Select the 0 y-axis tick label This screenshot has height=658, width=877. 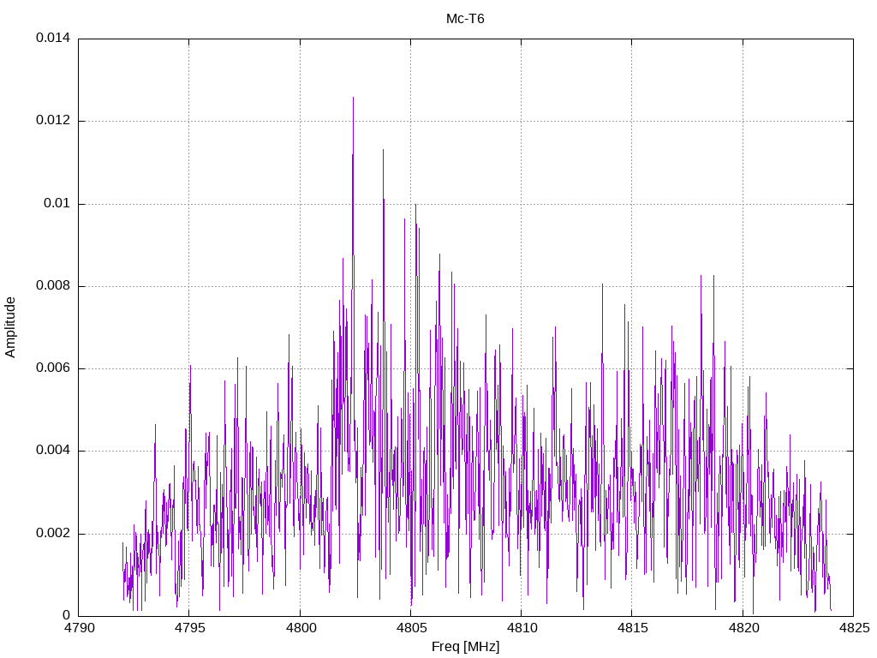click(67, 615)
